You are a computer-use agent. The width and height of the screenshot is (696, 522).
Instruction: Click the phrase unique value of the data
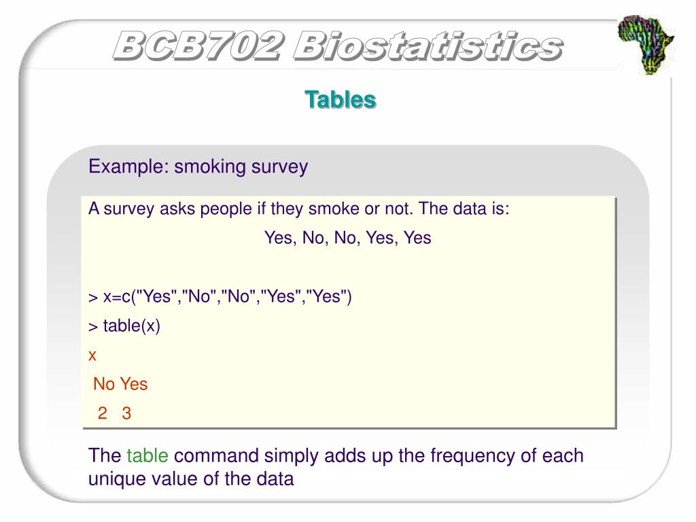(191, 479)
